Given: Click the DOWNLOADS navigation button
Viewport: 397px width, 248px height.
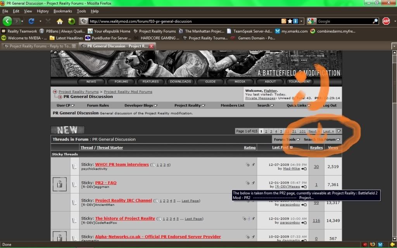Looking at the screenshot, I should [x=180, y=82].
